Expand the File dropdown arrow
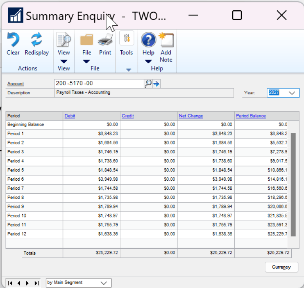This screenshot has width=304, height=288. [86, 61]
